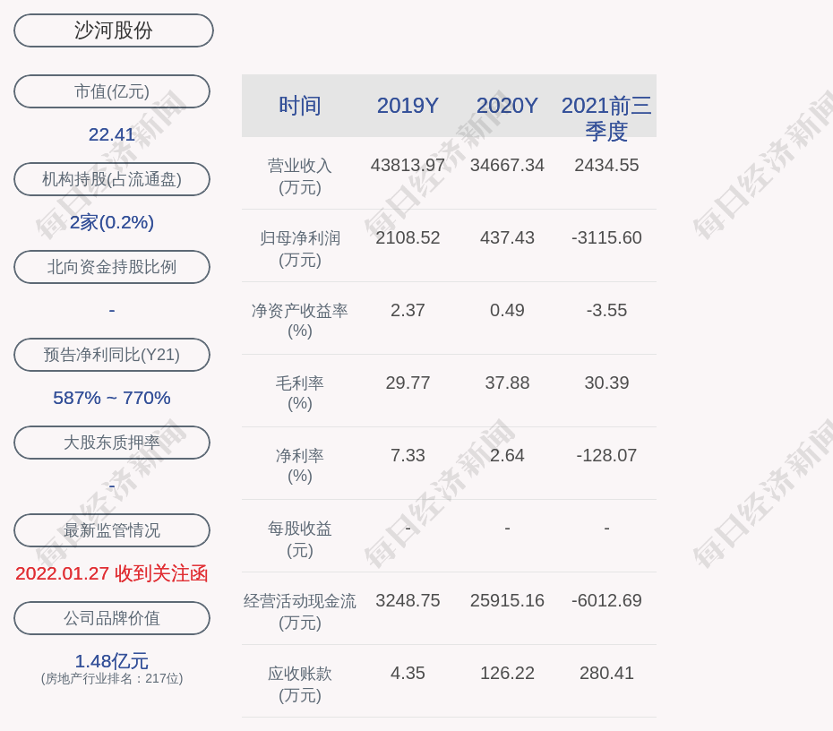Viewport: 833px width, 731px height.
Task: Click net profit value 437.43
Action: [507, 237]
